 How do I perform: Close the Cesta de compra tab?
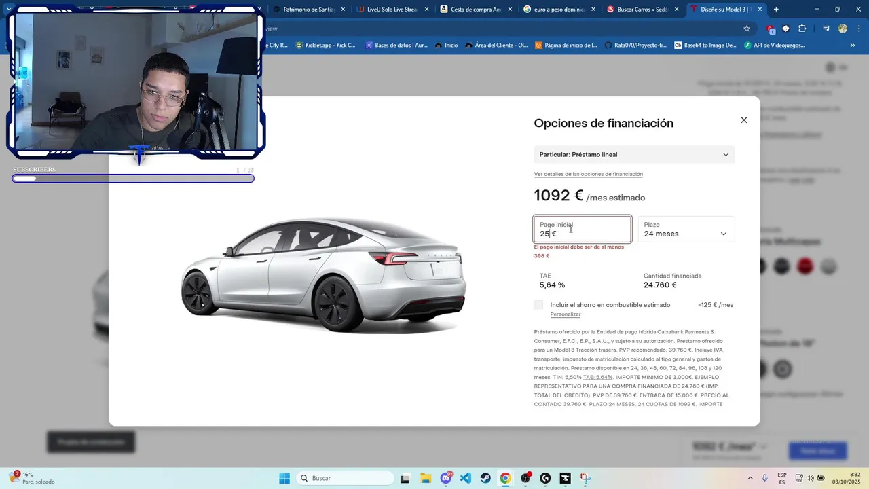[x=510, y=10]
